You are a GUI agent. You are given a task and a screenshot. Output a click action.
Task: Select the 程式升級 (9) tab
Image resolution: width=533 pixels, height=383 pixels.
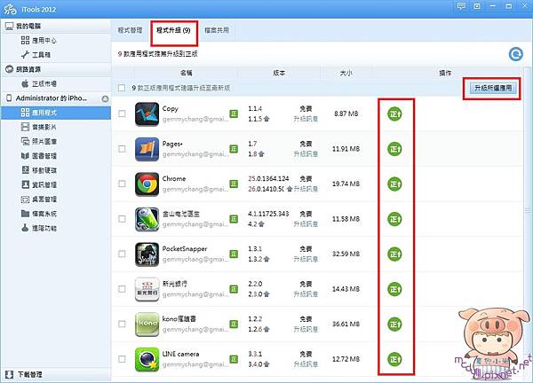173,30
